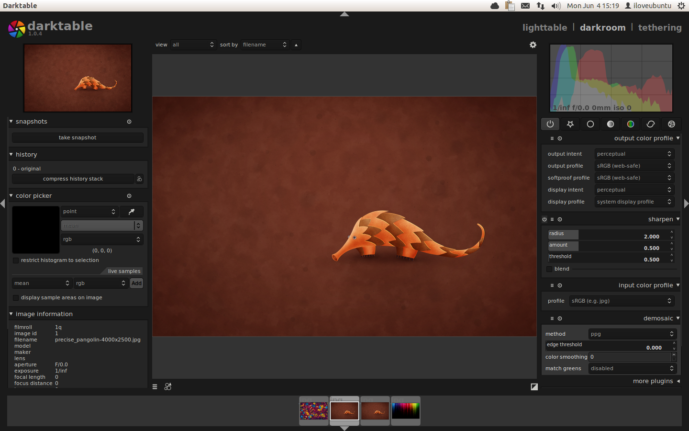Image resolution: width=689 pixels, height=431 pixels.
Task: Click compress history stack button
Action: 73,179
